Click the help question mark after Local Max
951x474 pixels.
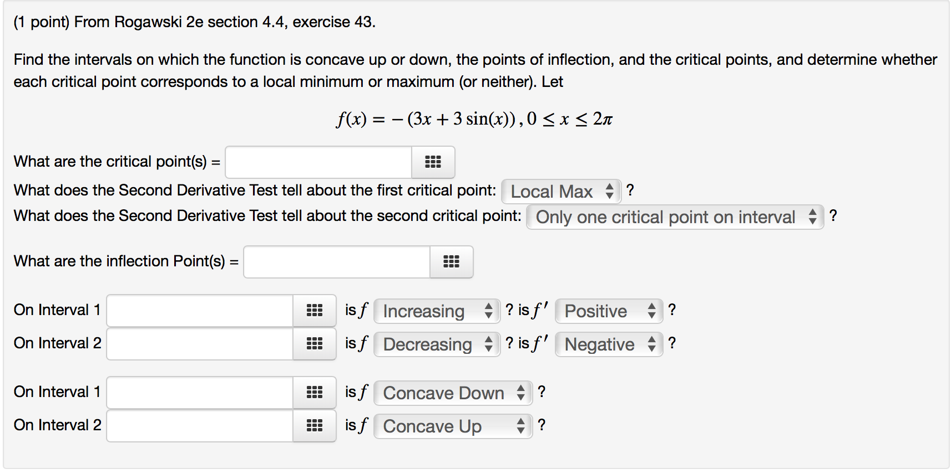coord(631,190)
